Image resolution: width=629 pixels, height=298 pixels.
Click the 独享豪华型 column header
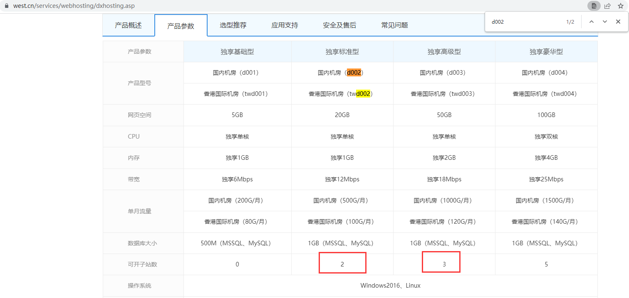click(546, 52)
